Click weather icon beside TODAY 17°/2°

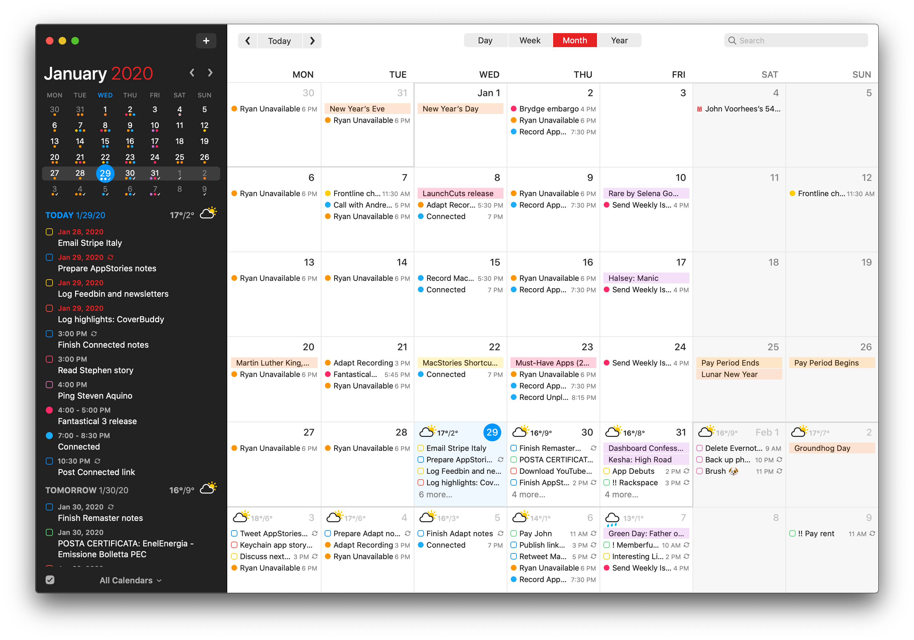(208, 213)
